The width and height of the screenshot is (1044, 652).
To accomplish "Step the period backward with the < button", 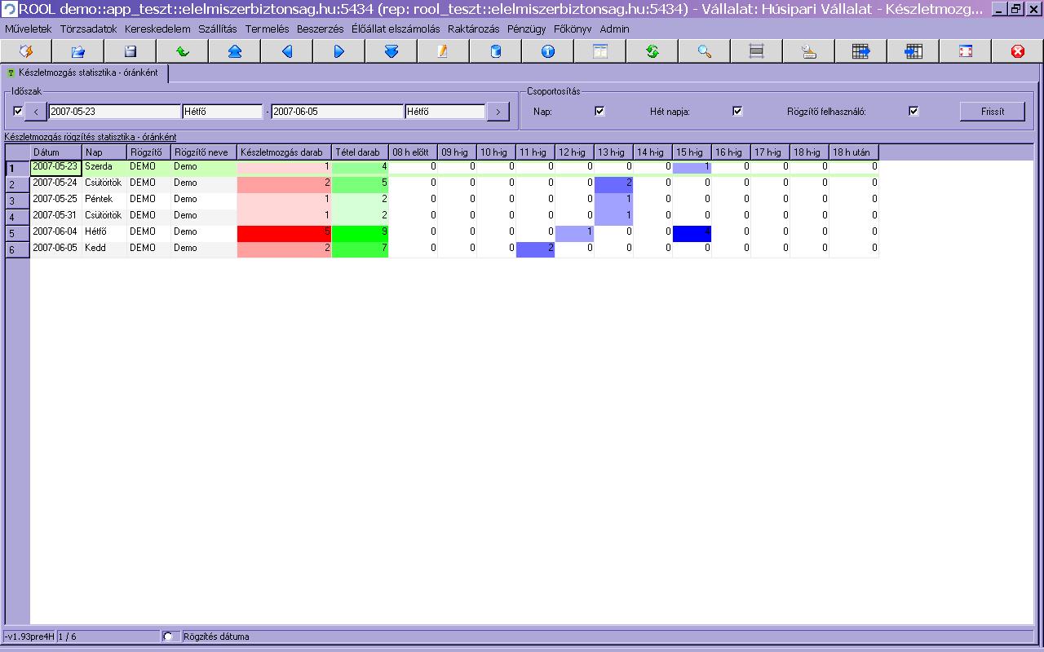I will (x=36, y=112).
